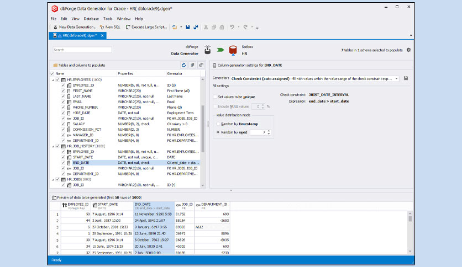Click the START_DATE column header icon in preview
This screenshot has height=267, width=462.
(x=95, y=205)
